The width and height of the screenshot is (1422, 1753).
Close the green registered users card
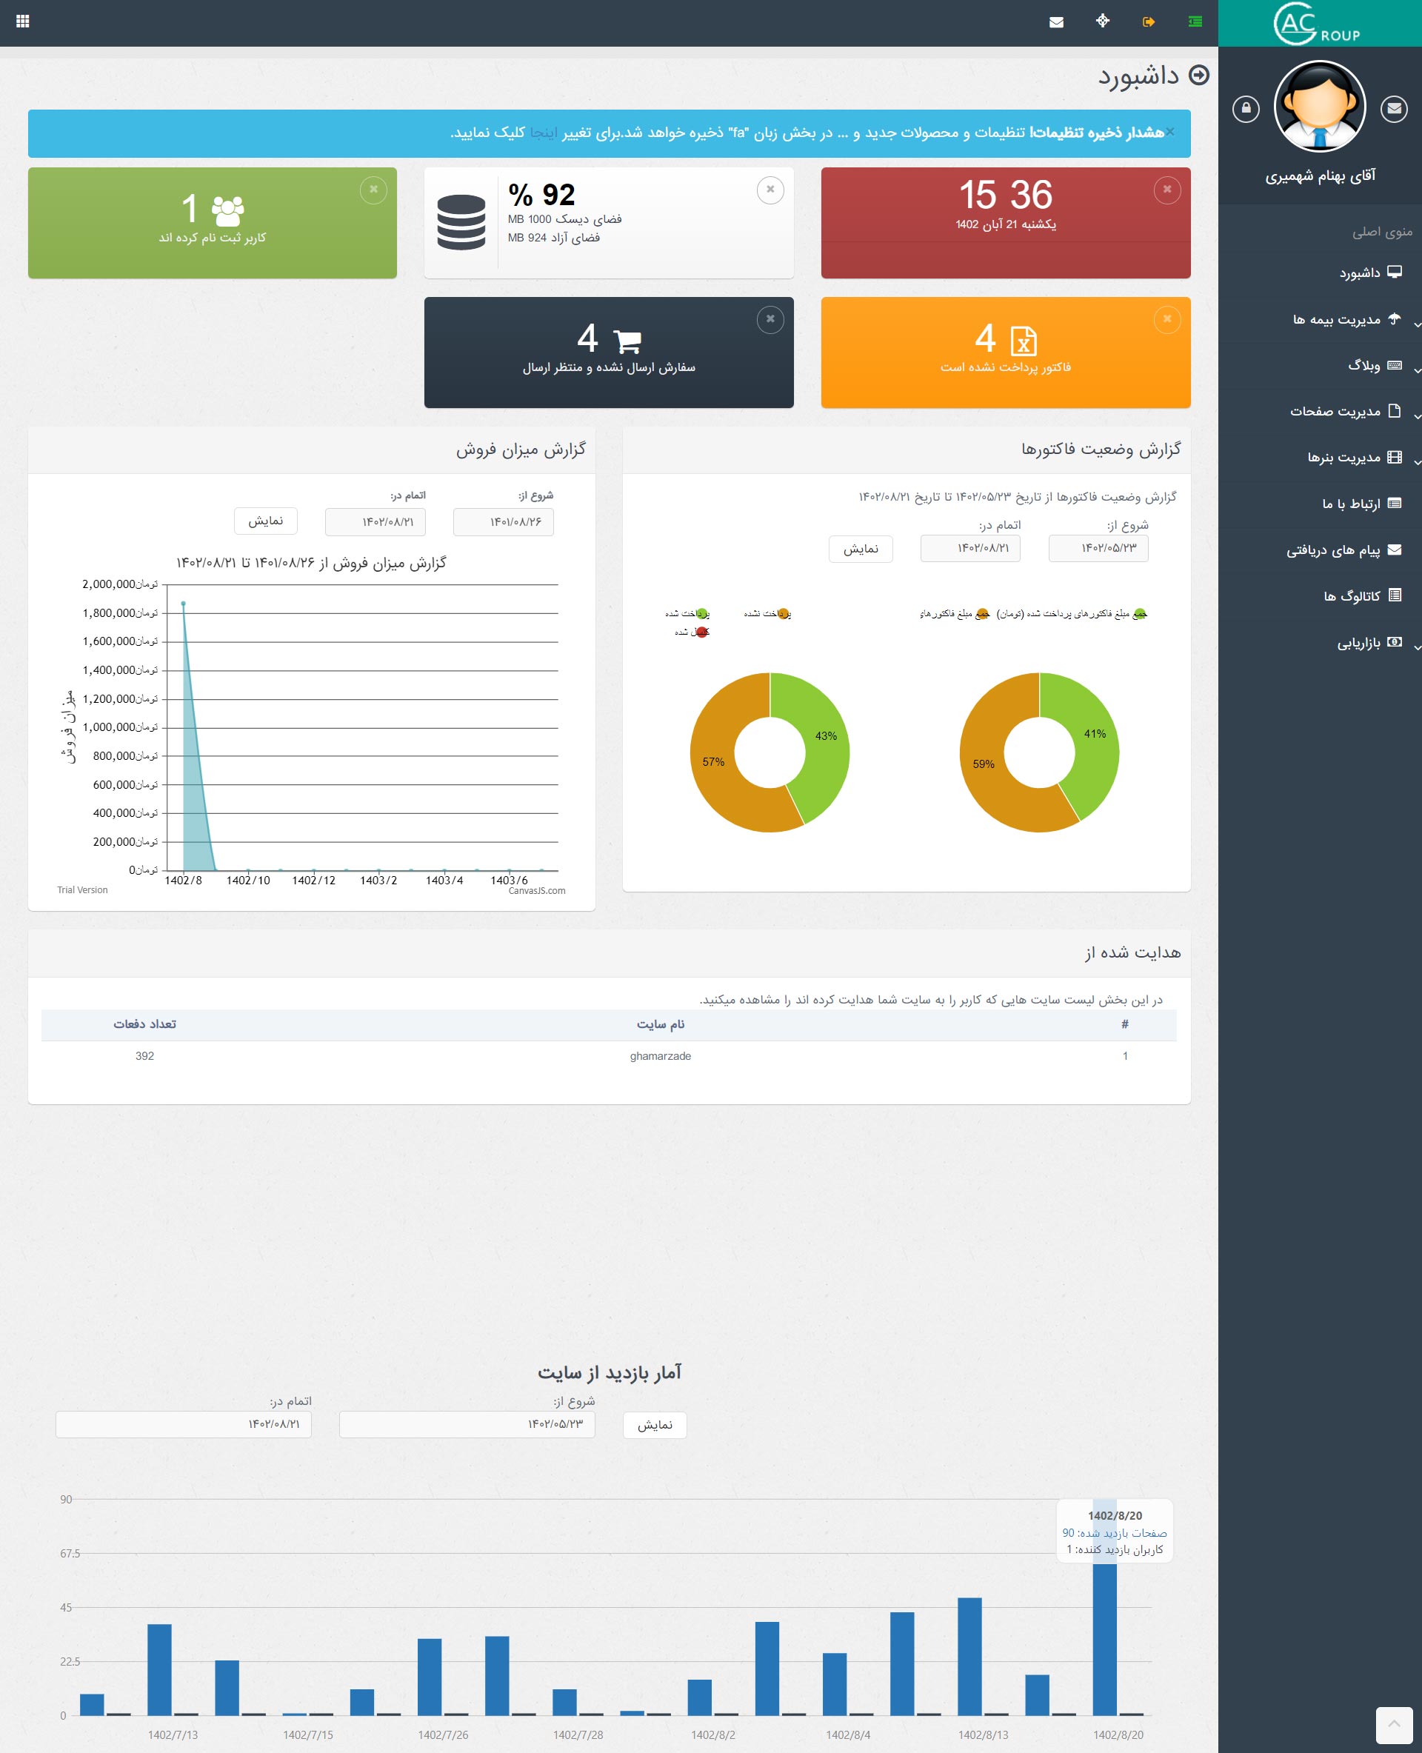[373, 190]
